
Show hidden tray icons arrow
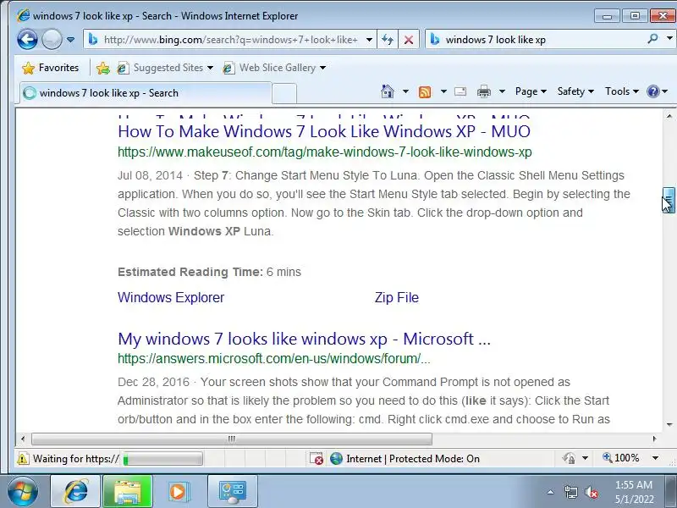pyautogui.click(x=551, y=492)
